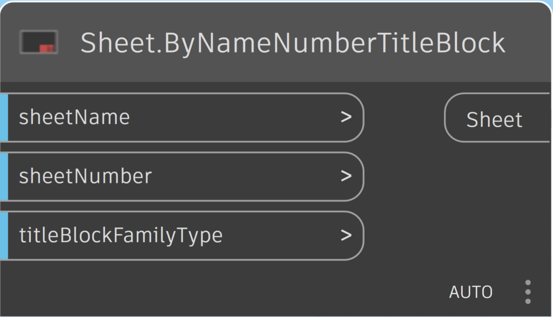This screenshot has width=553, height=317.
Task: Expand the sheetNumber port chevron
Action: click(346, 176)
